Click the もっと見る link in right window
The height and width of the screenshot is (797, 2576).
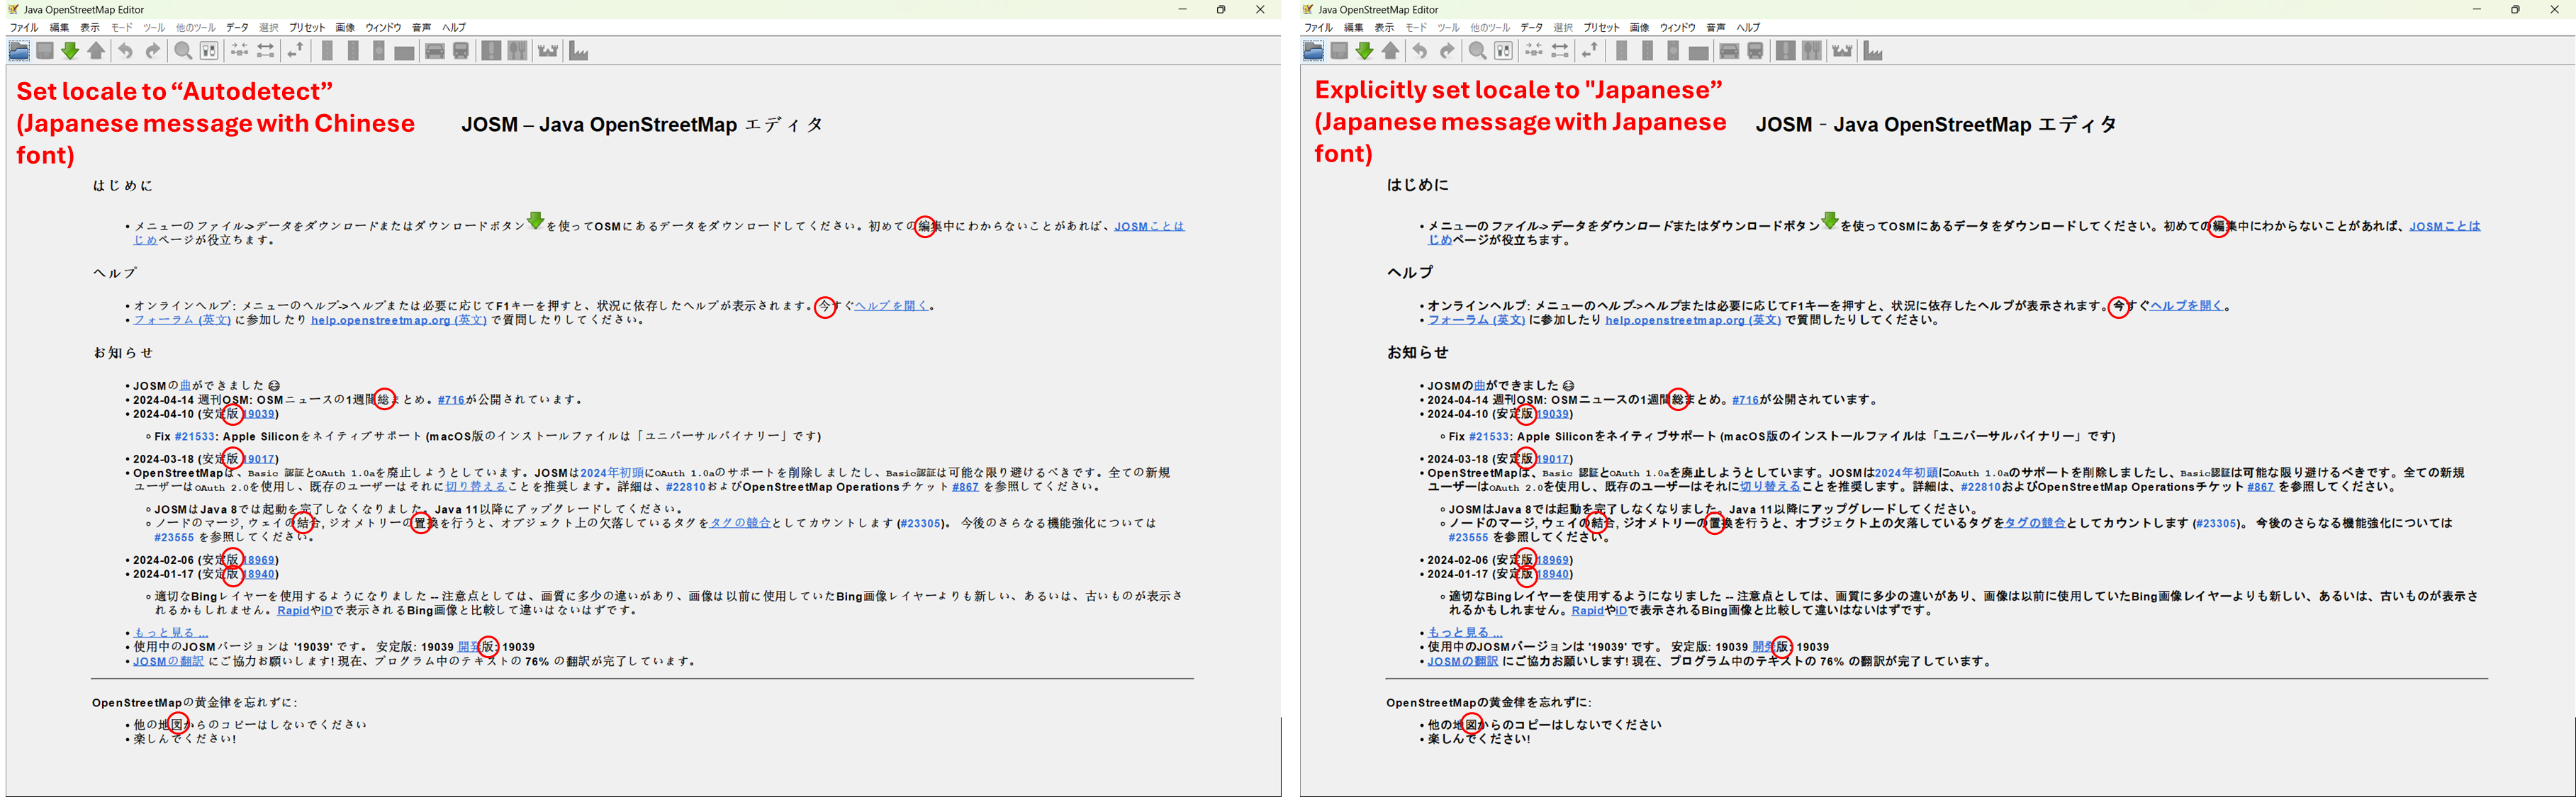(1465, 632)
